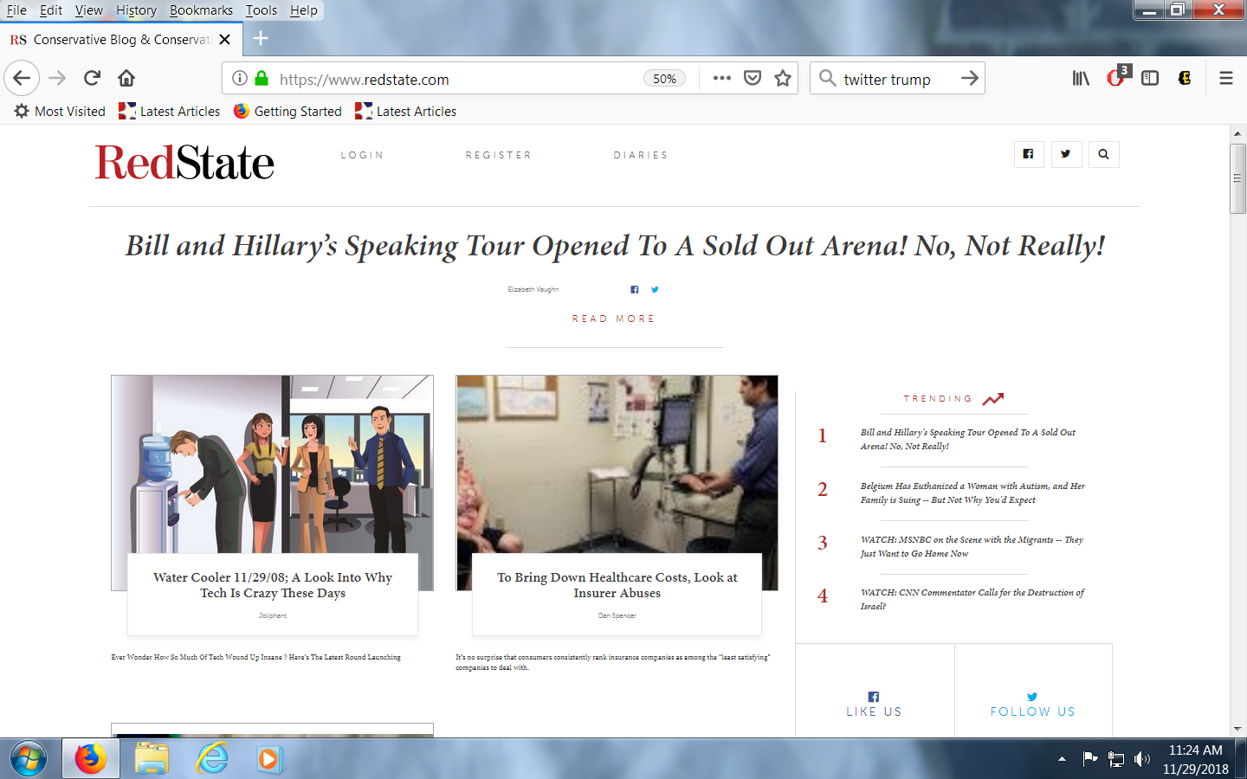The image size is (1247, 779).
Task: Toggle the sidebar view
Action: pos(1150,78)
